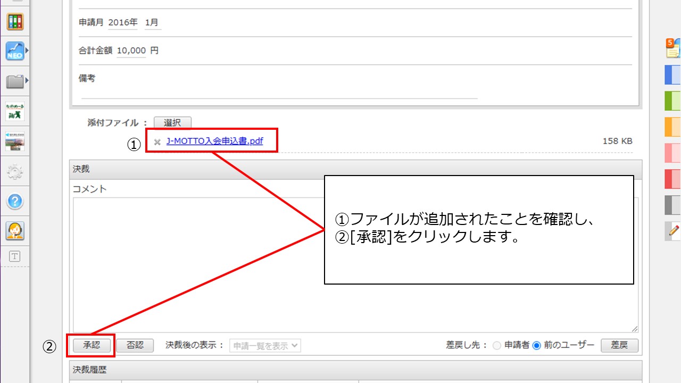Click the 158 KB file size text
Image resolution: width=681 pixels, height=383 pixels.
618,141
